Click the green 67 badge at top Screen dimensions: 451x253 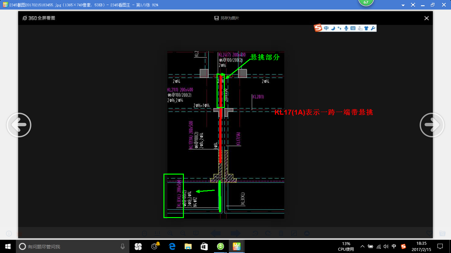(366, 3)
